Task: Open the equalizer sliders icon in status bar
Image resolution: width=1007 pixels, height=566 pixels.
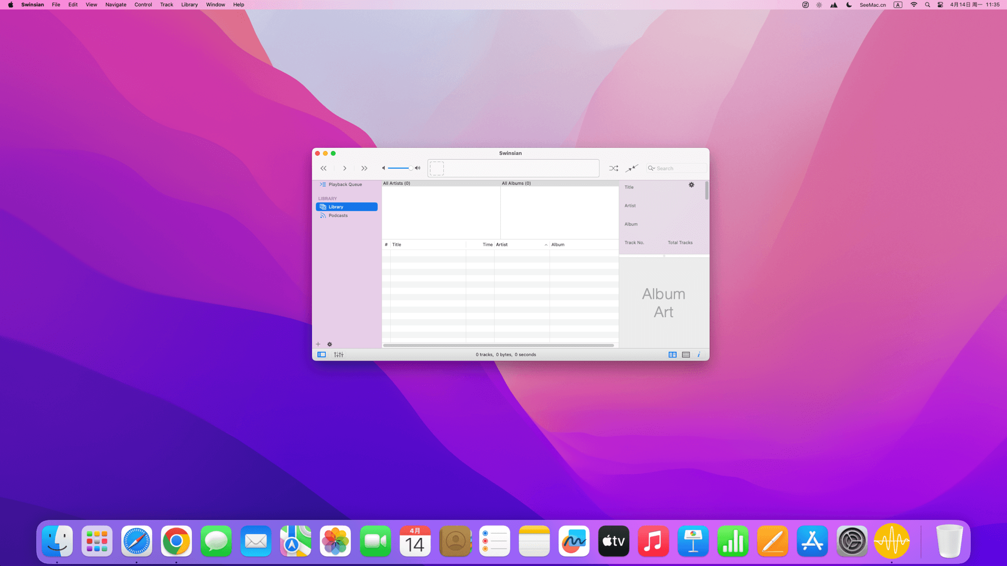Action: tap(339, 355)
